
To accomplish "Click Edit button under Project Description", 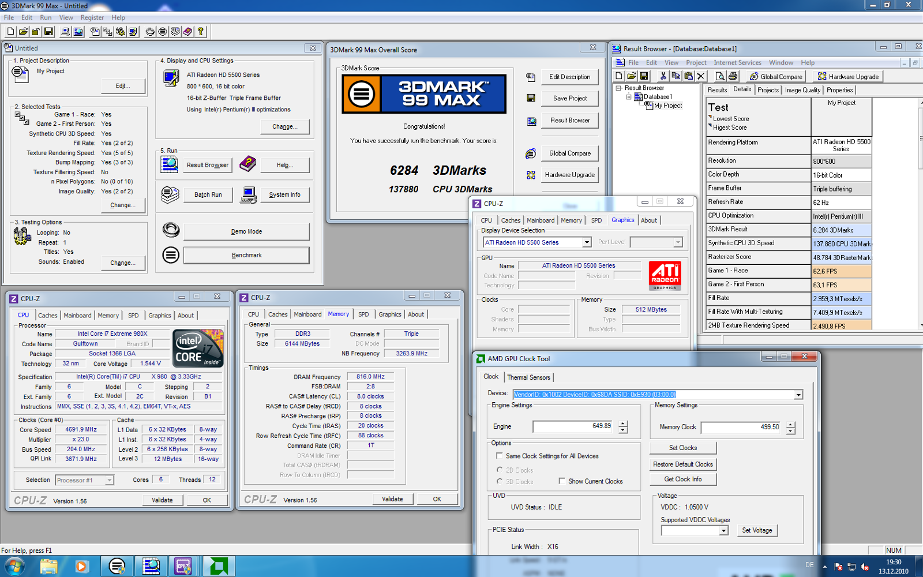I will (123, 86).
